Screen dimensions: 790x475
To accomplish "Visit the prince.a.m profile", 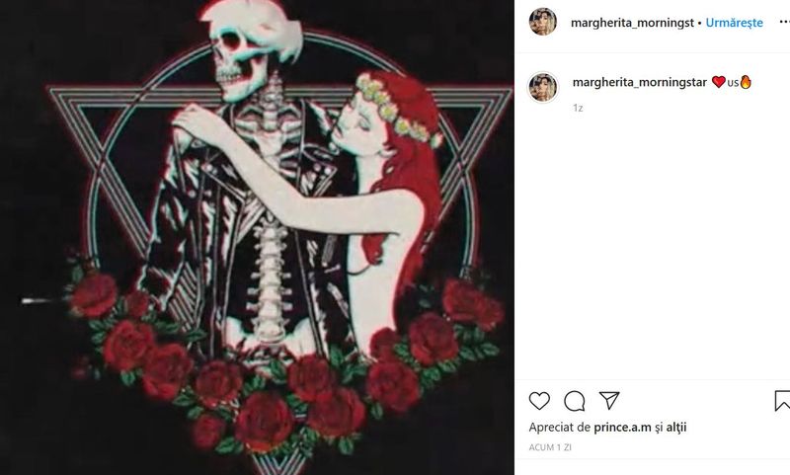I will tap(622, 428).
